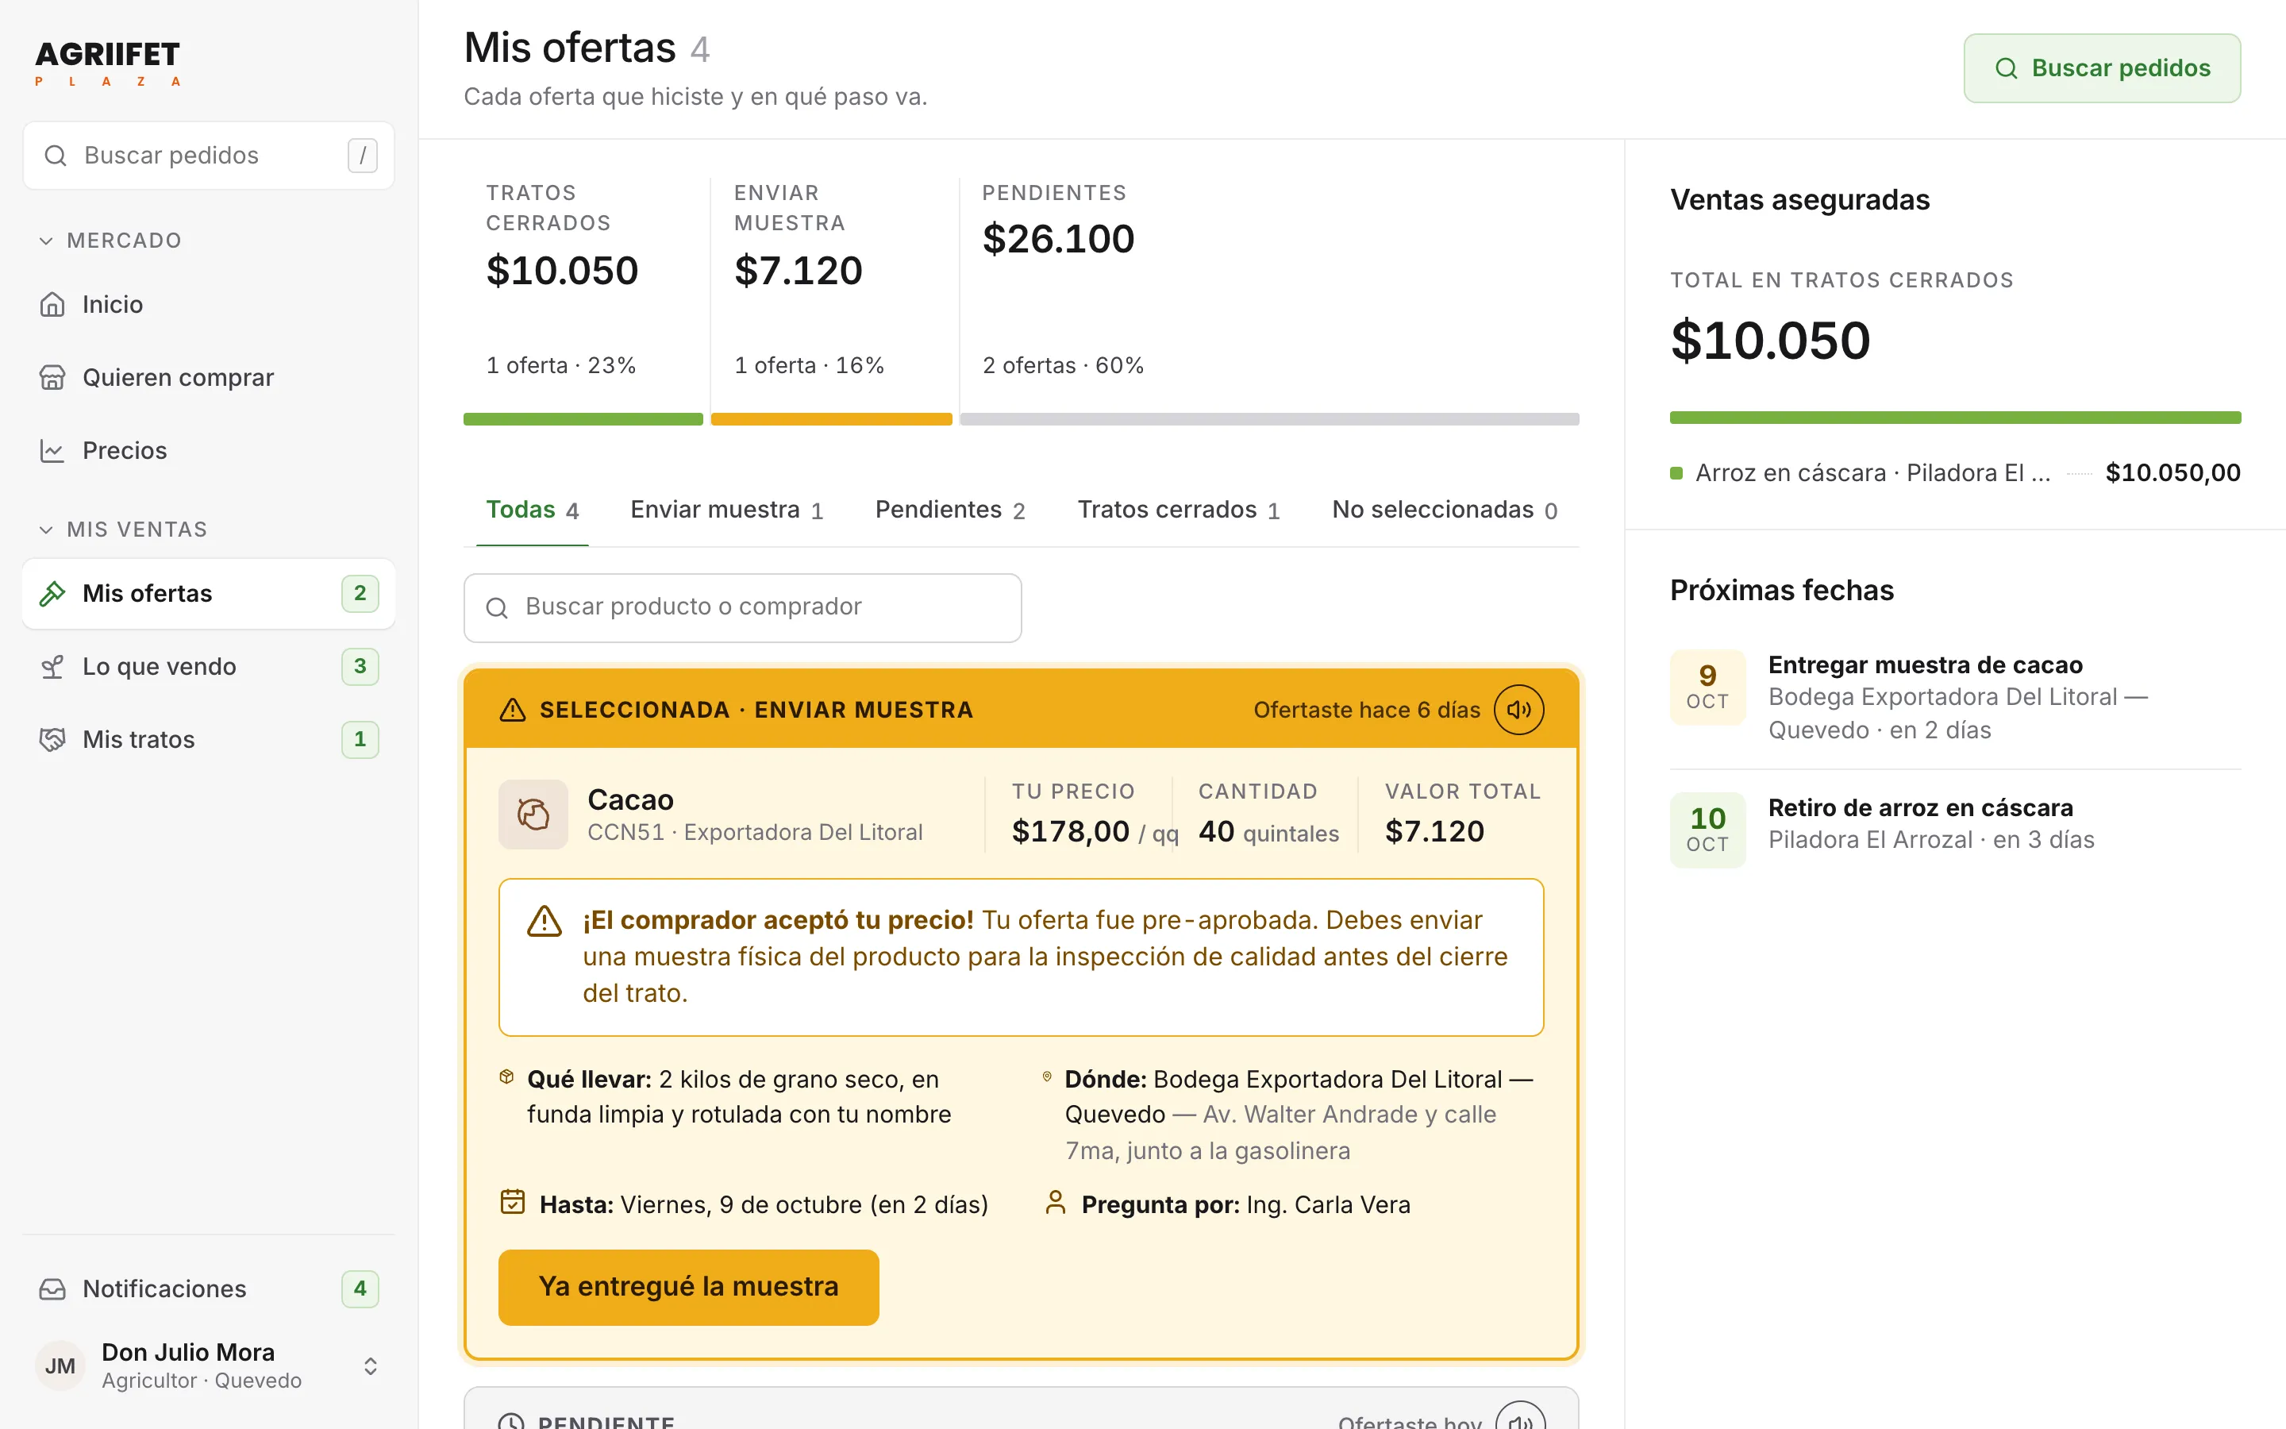This screenshot has width=2286, height=1429.
Task: Open the Lo que vendo sprout icon
Action: [53, 666]
